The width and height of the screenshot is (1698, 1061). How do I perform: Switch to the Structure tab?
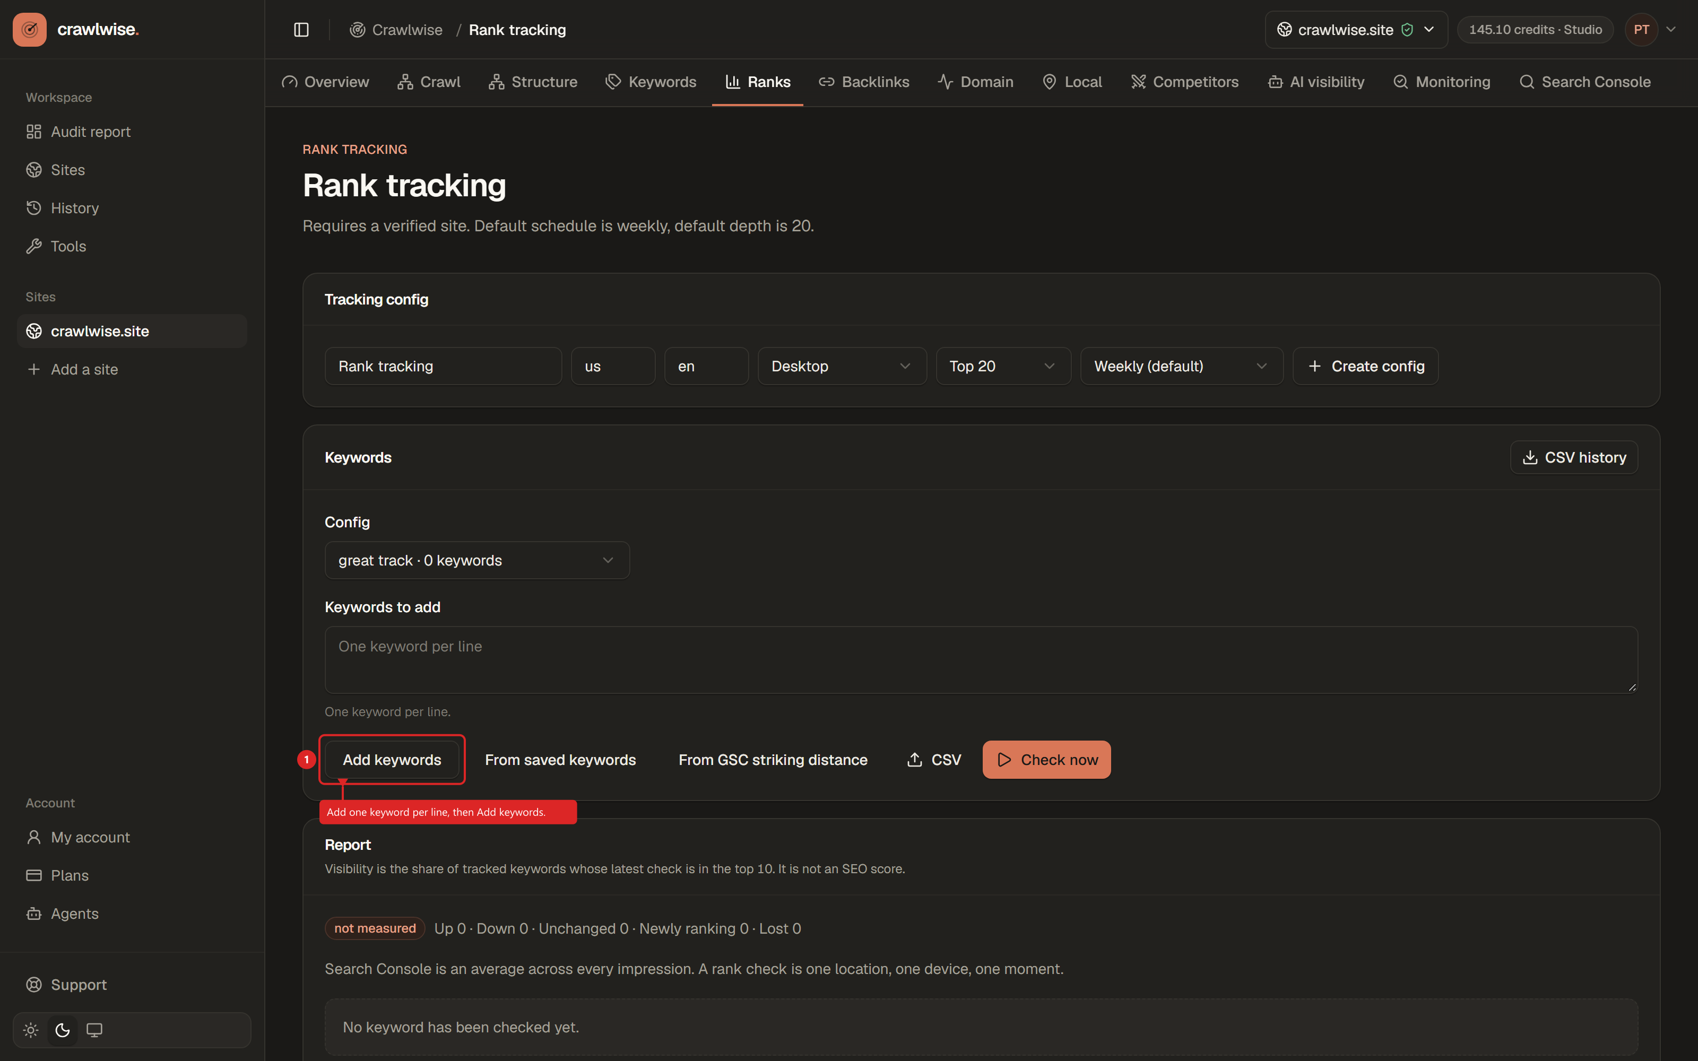[x=533, y=82]
